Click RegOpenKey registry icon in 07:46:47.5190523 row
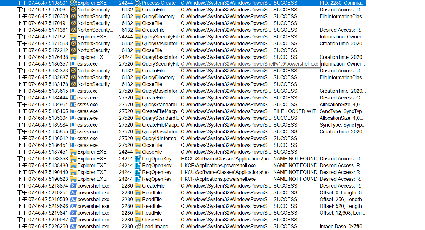 (x=138, y=179)
